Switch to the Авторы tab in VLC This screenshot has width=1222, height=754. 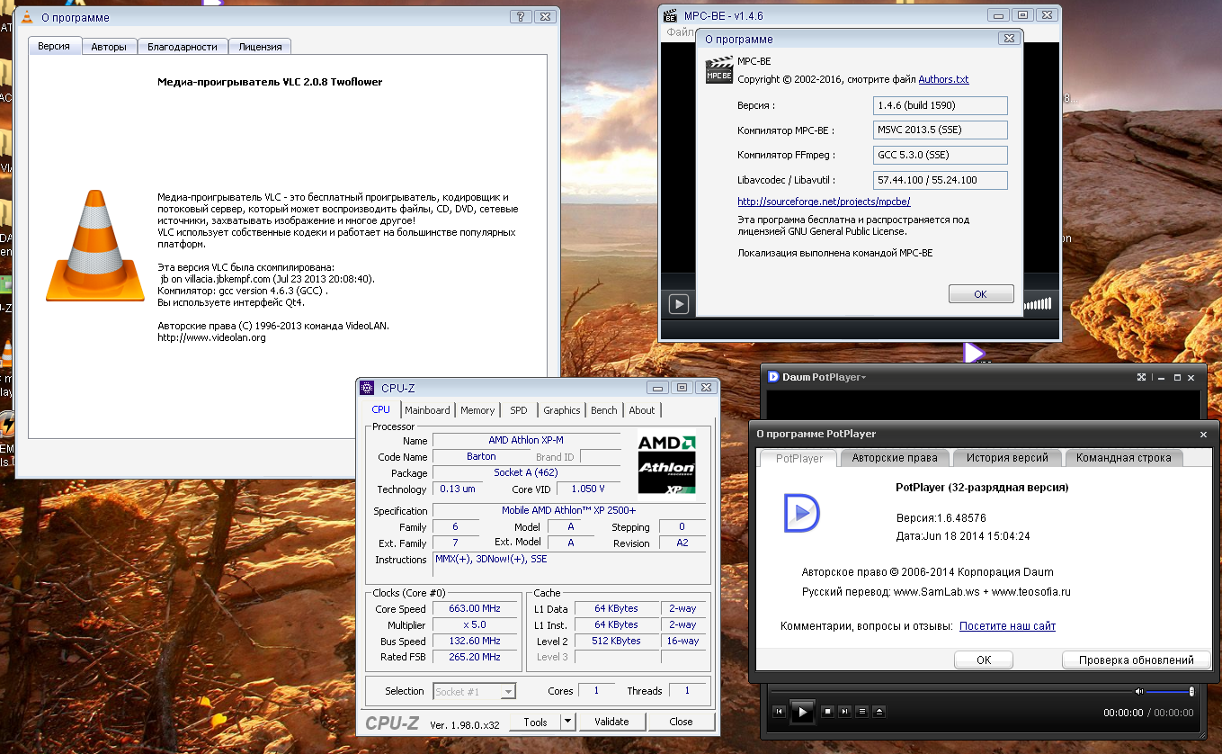[x=110, y=47]
